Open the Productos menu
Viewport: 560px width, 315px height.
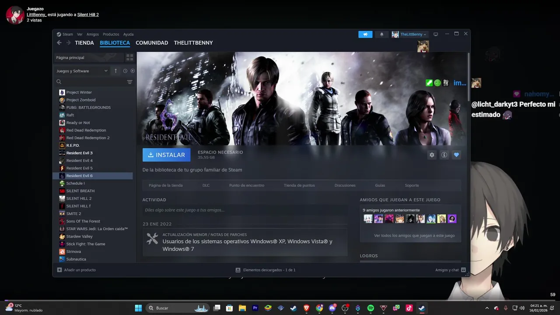[111, 34]
